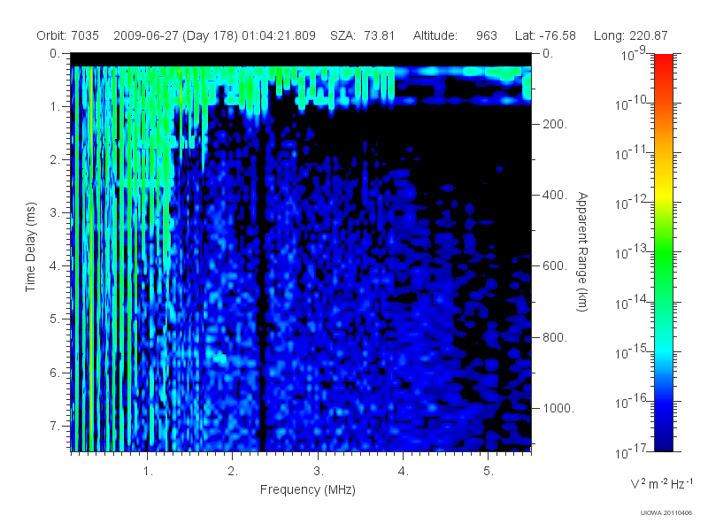
Task: Click the timestamp '01:04:21.809'
Action: coord(279,35)
